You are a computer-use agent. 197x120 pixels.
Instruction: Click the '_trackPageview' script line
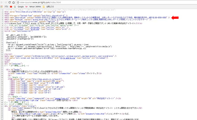click(x=20, y=39)
